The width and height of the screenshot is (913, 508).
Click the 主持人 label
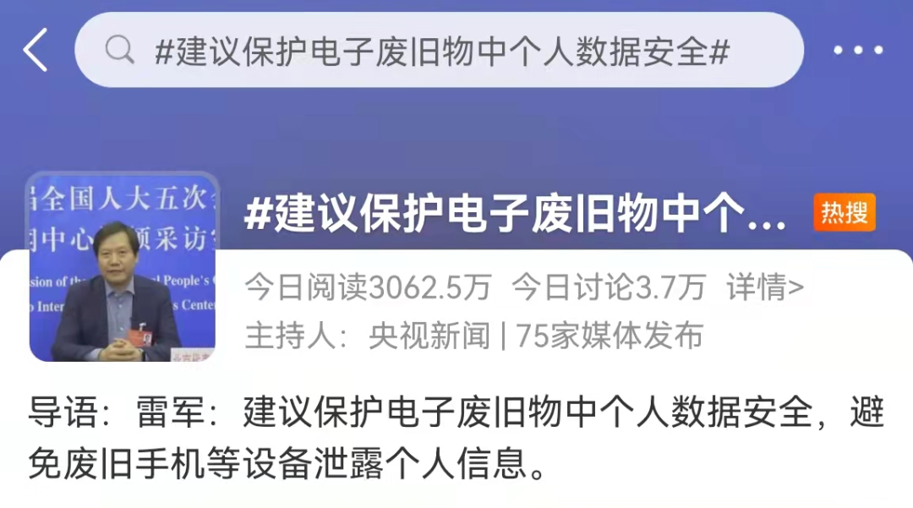point(290,336)
